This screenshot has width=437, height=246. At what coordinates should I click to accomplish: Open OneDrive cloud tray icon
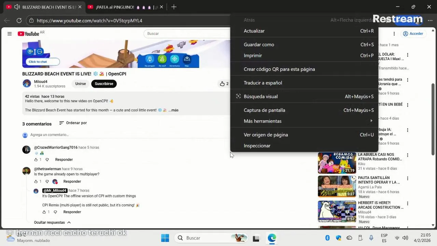349,238
